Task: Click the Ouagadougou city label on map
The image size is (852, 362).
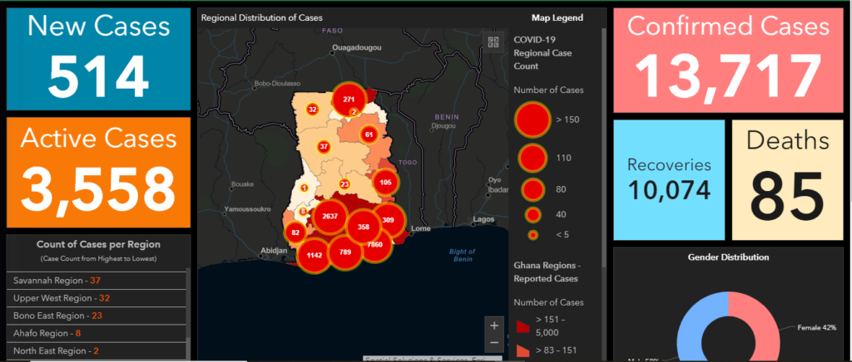Action: (356, 47)
